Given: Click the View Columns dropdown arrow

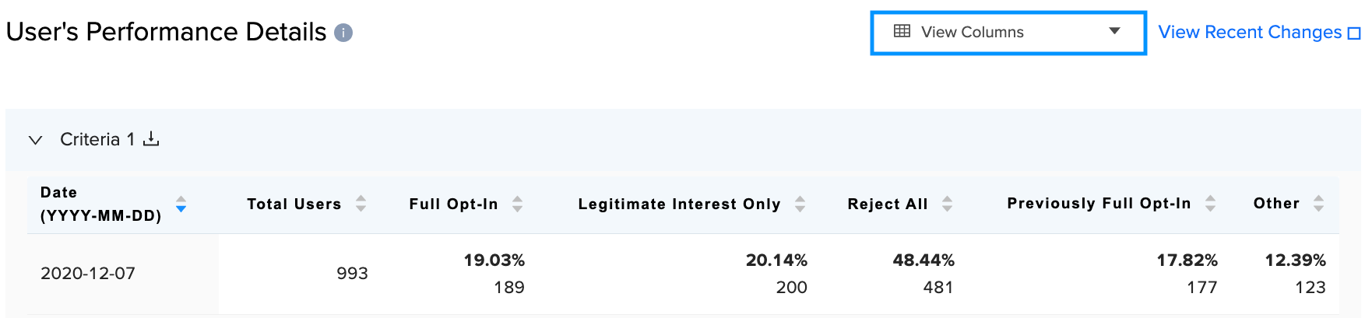Looking at the screenshot, I should pyautogui.click(x=1114, y=31).
